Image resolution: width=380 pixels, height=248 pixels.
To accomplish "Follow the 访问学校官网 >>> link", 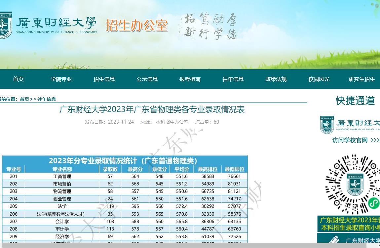I will tap(356, 140).
